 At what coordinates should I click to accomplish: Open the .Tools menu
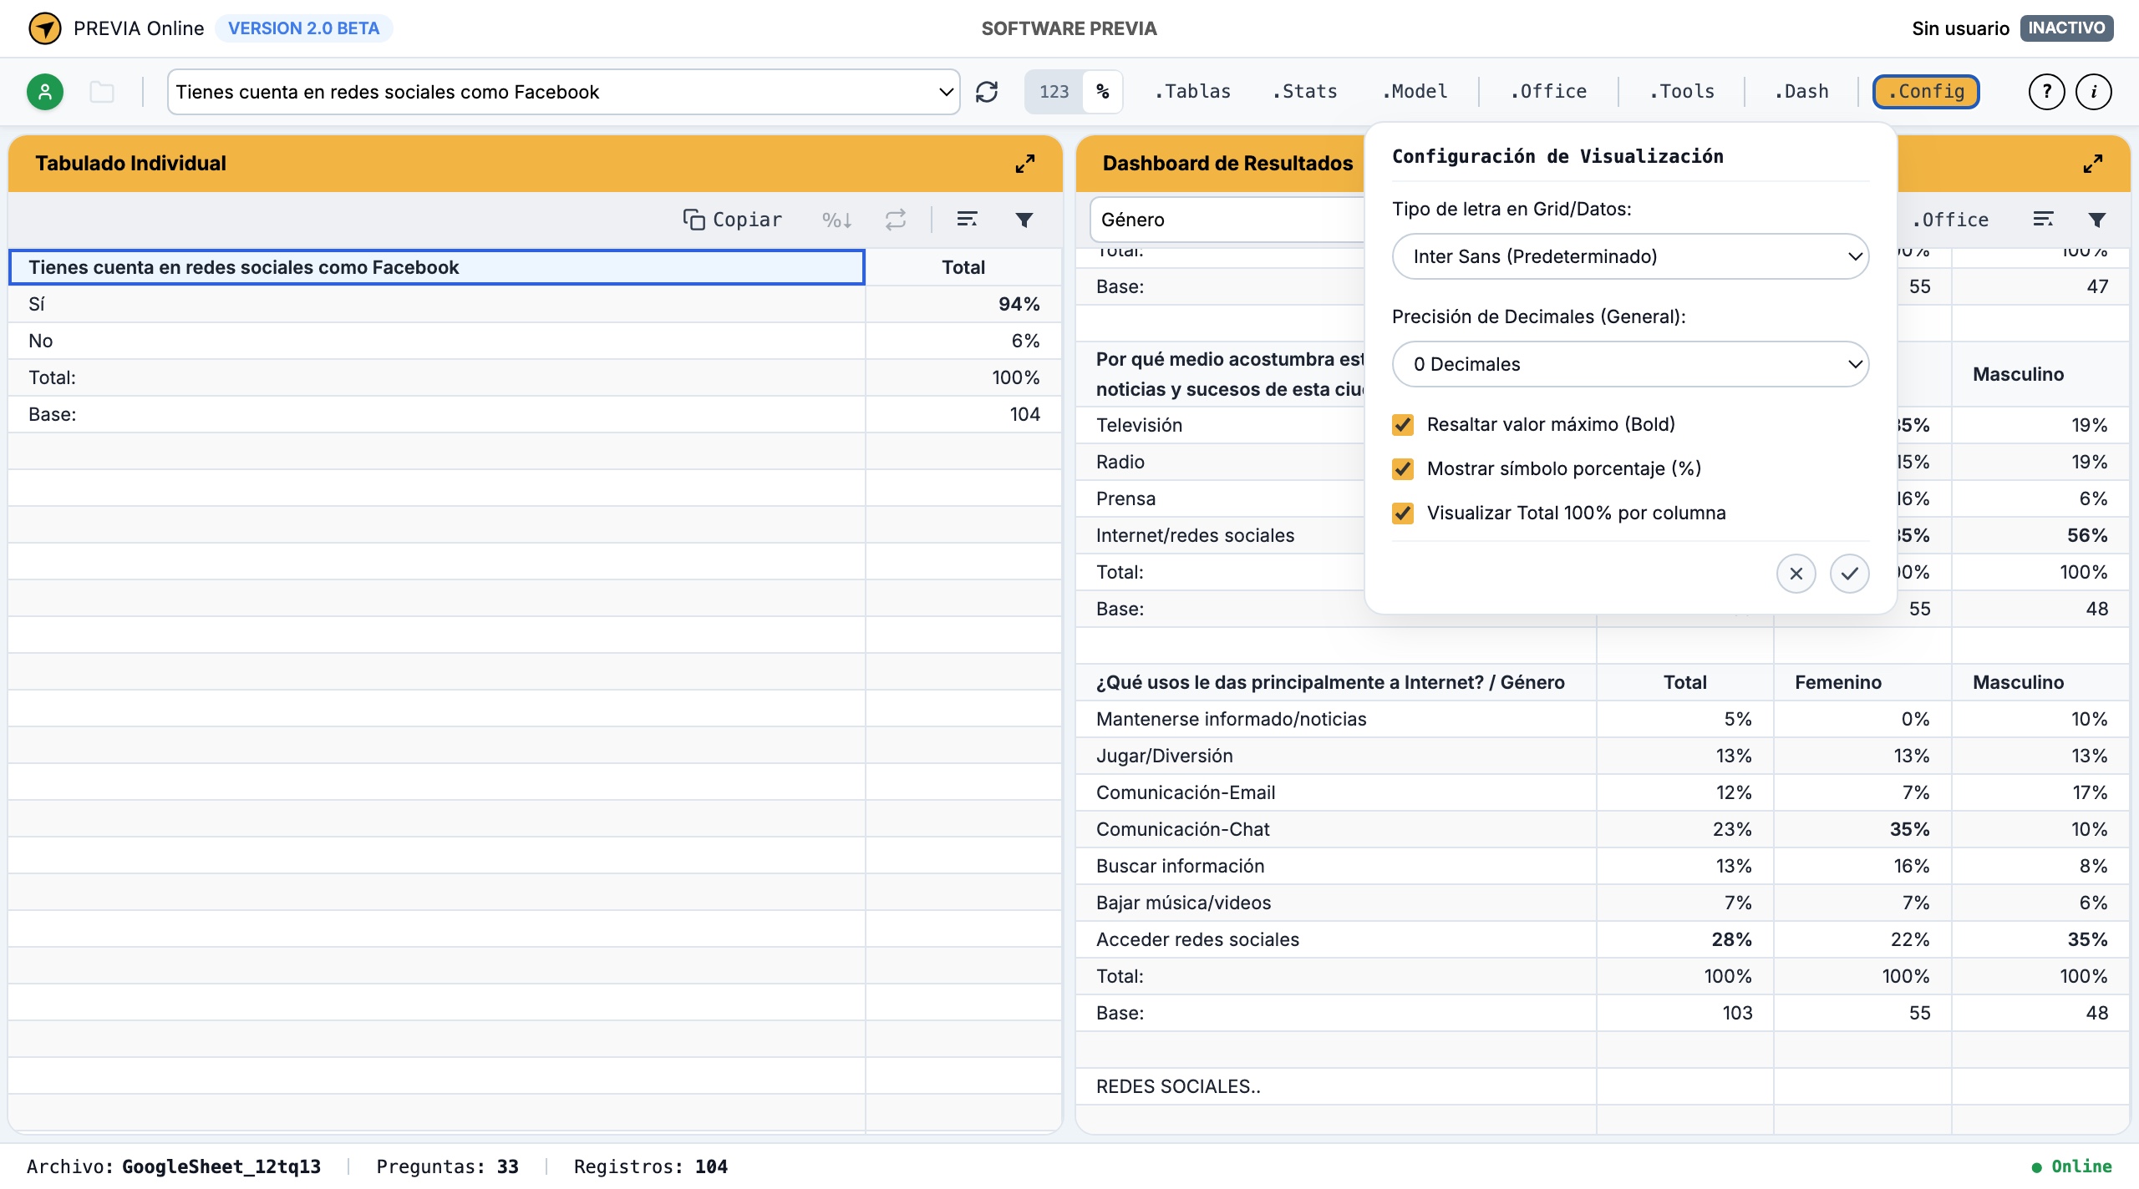point(1682,92)
